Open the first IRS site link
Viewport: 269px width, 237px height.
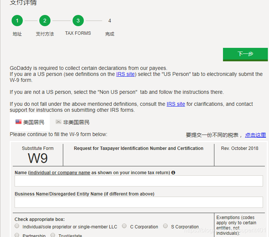[125, 74]
